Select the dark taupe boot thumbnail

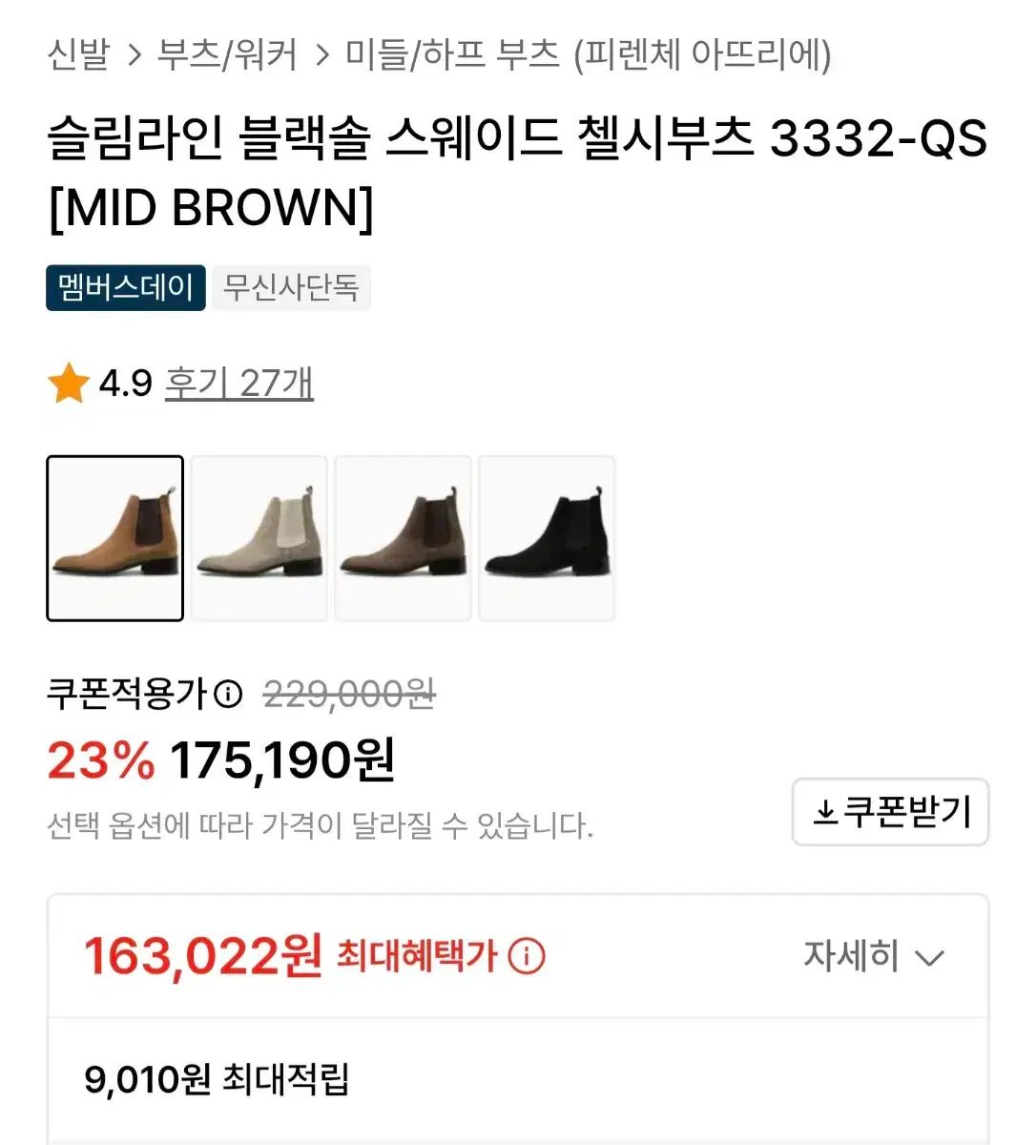tap(404, 538)
